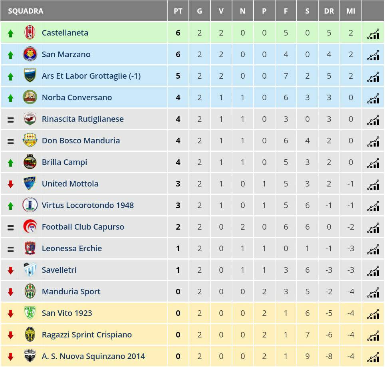Open the Ars Et Labor Grottaglie team link
The image size is (385, 367).
point(91,76)
